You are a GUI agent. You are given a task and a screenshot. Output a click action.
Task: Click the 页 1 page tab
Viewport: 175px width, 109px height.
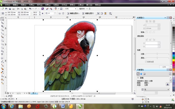pyautogui.click(x=34, y=93)
